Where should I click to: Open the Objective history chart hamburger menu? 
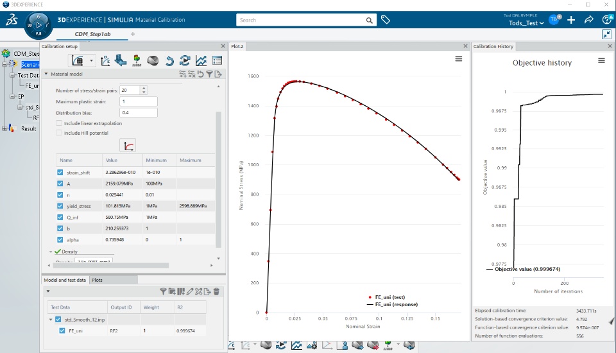601,60
